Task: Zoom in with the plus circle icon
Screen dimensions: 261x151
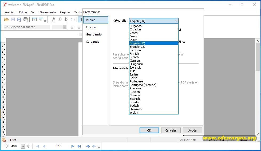Action: [x=29, y=146]
